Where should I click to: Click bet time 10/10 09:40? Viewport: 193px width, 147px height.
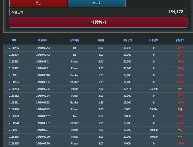pyautogui.click(x=43, y=75)
